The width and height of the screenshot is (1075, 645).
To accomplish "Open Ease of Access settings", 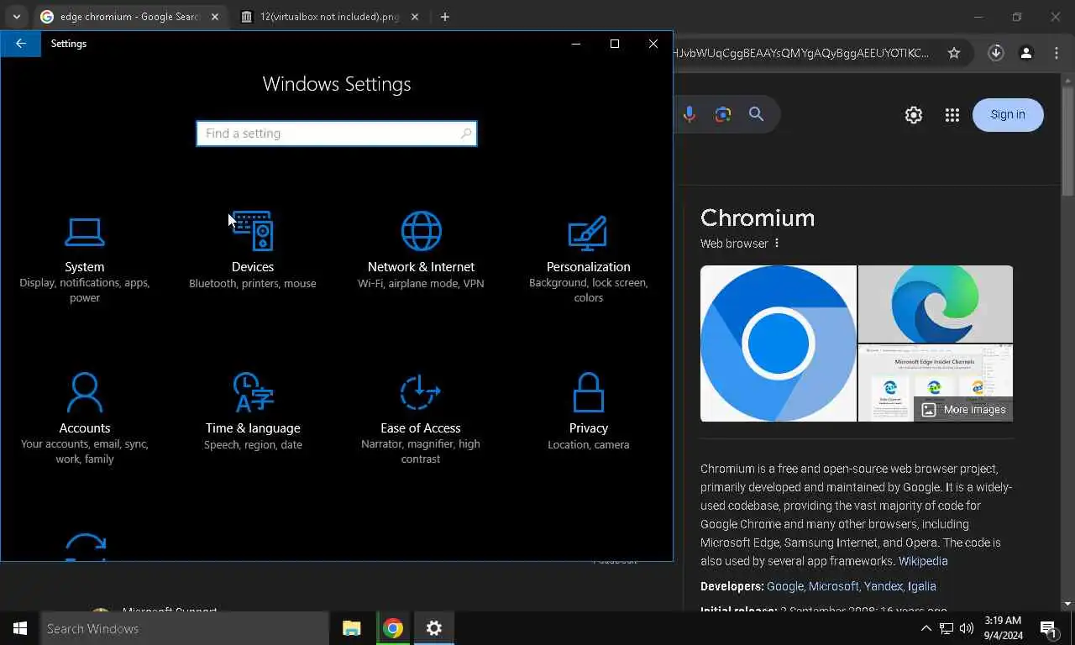I will point(421,420).
